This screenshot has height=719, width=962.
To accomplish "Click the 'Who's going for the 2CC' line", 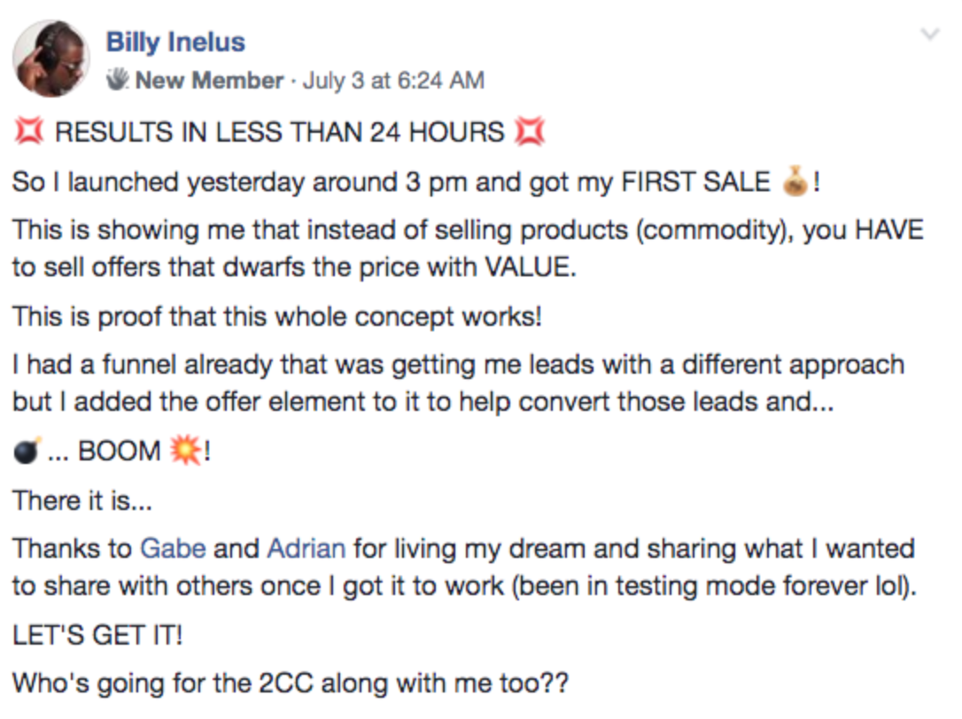I will click(291, 684).
